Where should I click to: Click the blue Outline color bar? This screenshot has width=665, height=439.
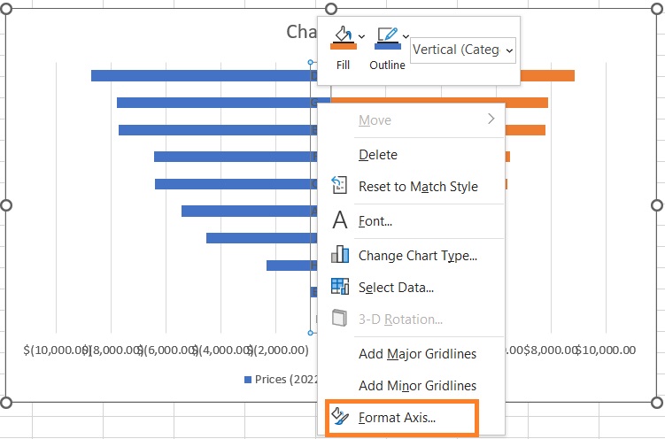pos(388,47)
